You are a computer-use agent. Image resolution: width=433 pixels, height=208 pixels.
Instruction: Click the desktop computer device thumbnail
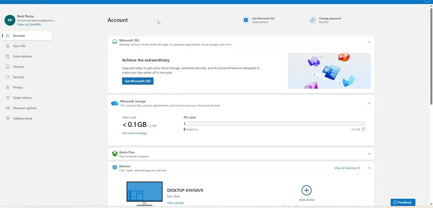(x=144, y=193)
